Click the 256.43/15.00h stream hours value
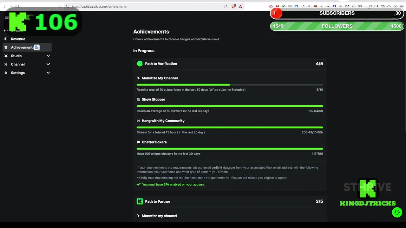Image resolution: width=406 pixels, height=228 pixels. click(x=312, y=132)
